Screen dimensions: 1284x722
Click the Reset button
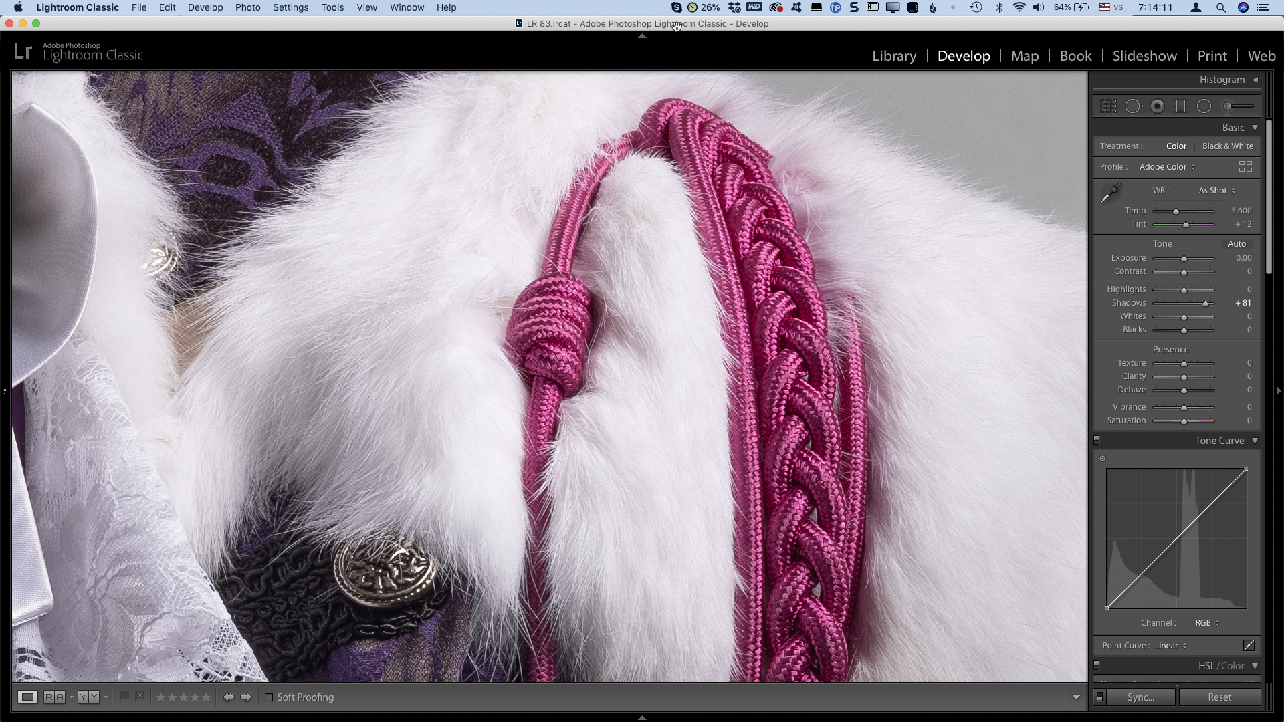tap(1219, 697)
